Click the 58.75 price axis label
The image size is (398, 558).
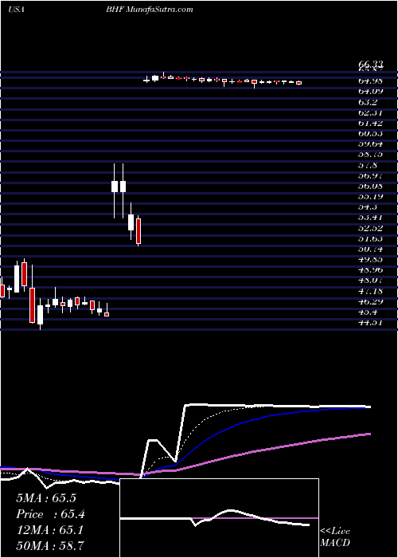[x=371, y=155]
